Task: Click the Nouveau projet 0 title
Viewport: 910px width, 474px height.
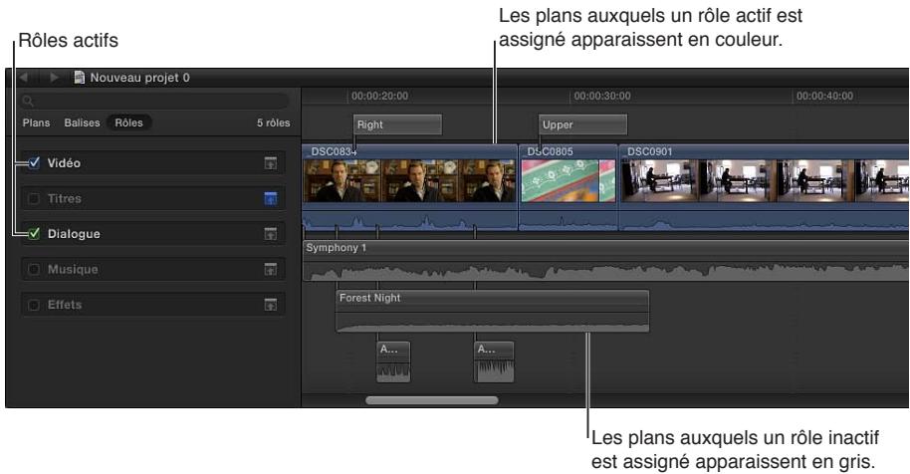Action: (x=139, y=77)
